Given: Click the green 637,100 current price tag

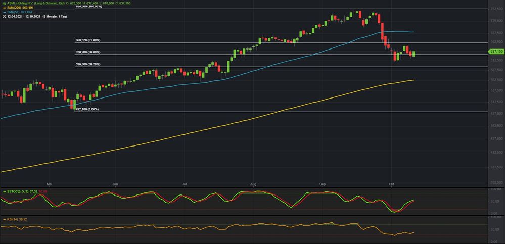Looking at the screenshot, I should coord(496,52).
